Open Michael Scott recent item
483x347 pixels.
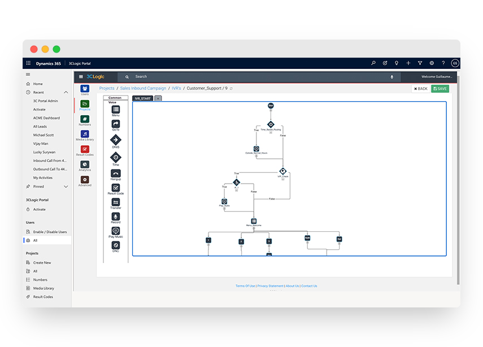pyautogui.click(x=43, y=135)
